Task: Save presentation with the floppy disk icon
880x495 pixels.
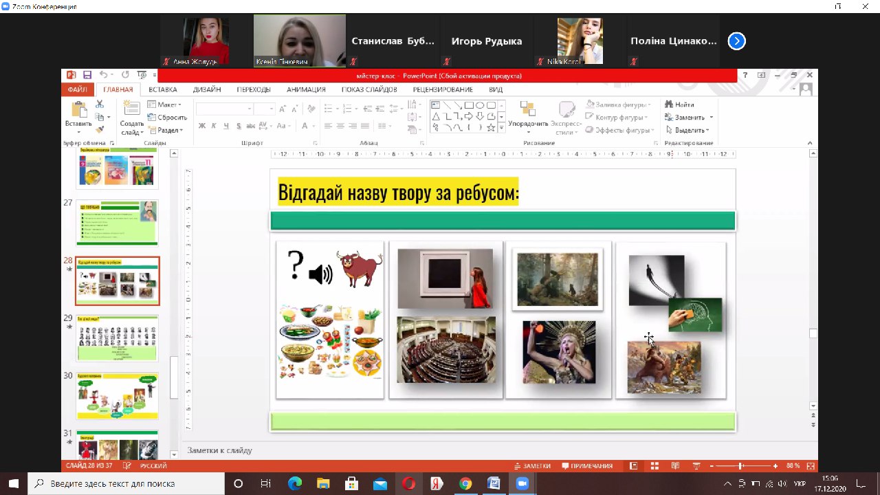Action: (x=87, y=75)
